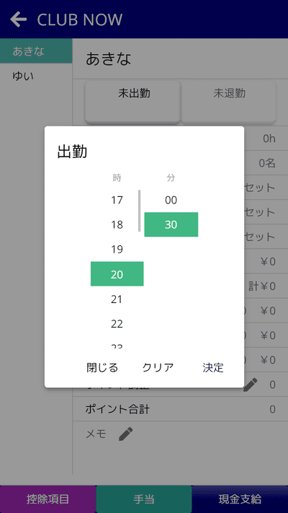288x513 pixels.
Task: Pick hour 22 from hour column
Action: pos(117,324)
